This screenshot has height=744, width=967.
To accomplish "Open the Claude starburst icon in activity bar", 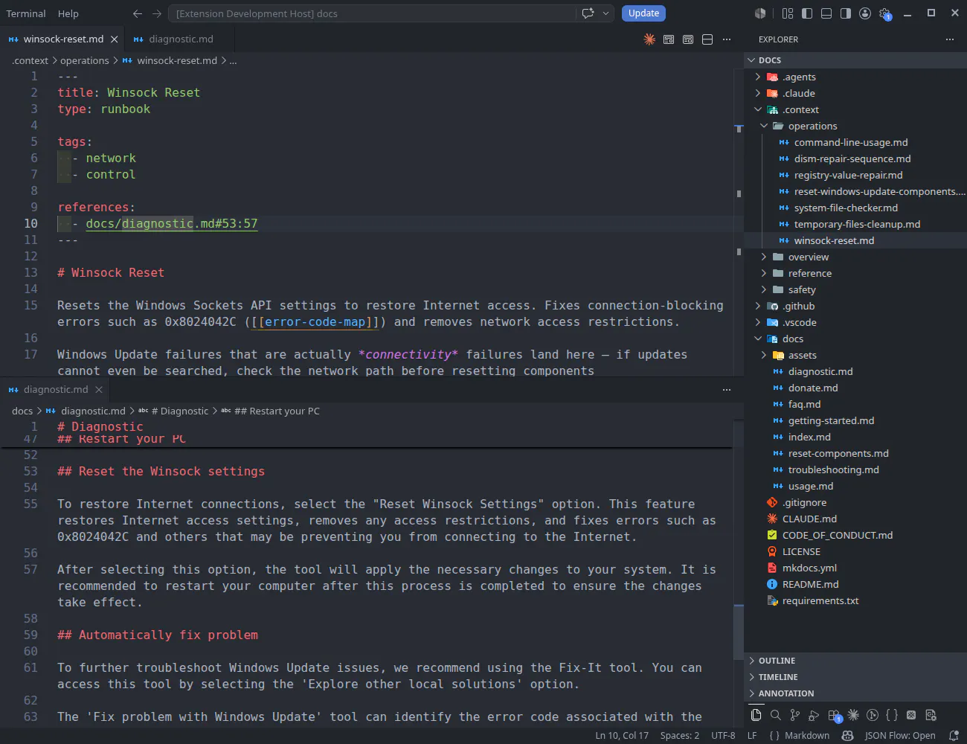I will 853,715.
